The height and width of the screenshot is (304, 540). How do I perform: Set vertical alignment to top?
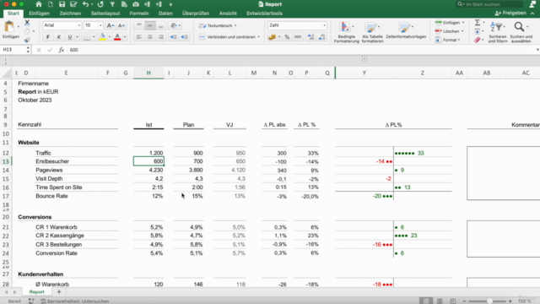point(138,25)
